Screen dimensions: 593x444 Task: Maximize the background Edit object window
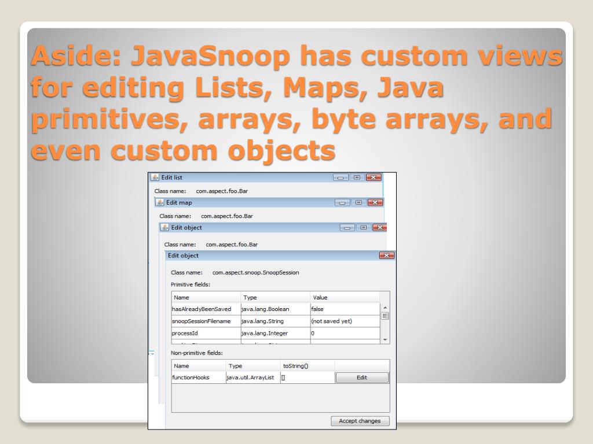tap(364, 228)
